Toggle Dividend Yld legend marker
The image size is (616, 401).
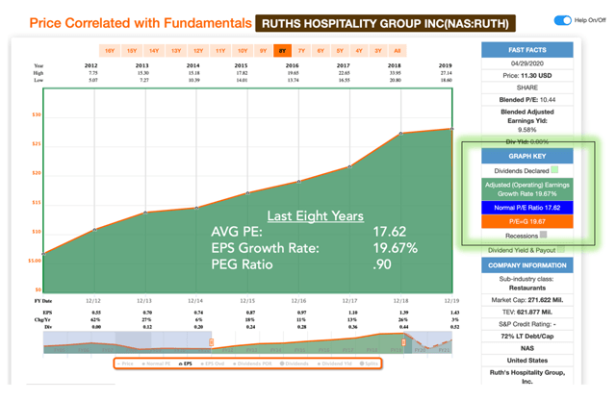[x=333, y=363]
